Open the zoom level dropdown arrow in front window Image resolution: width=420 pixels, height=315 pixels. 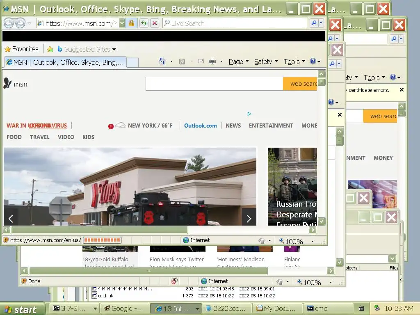(x=313, y=241)
